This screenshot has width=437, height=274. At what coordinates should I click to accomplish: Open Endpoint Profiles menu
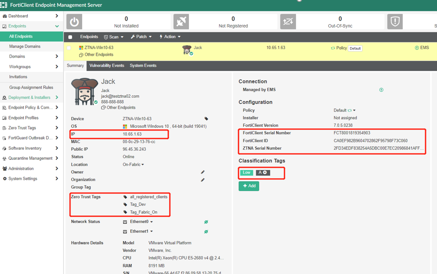pyautogui.click(x=31, y=118)
